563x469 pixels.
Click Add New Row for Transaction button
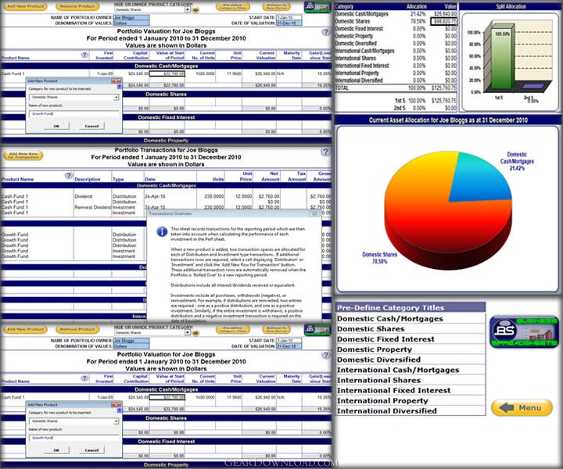pos(23,156)
